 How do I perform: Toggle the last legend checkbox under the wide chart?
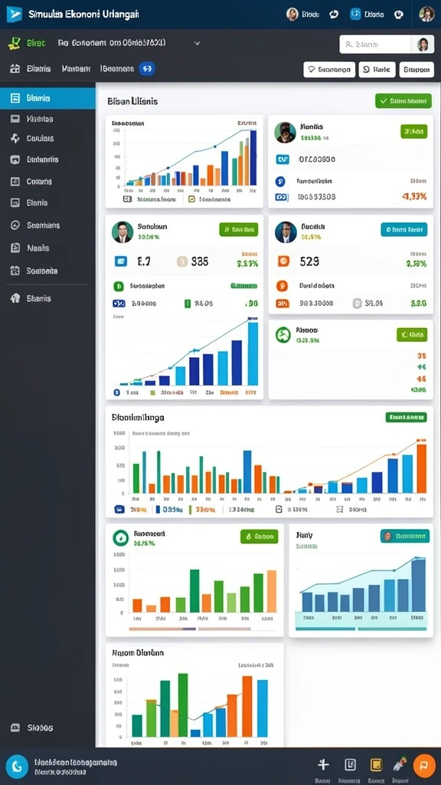pos(340,509)
